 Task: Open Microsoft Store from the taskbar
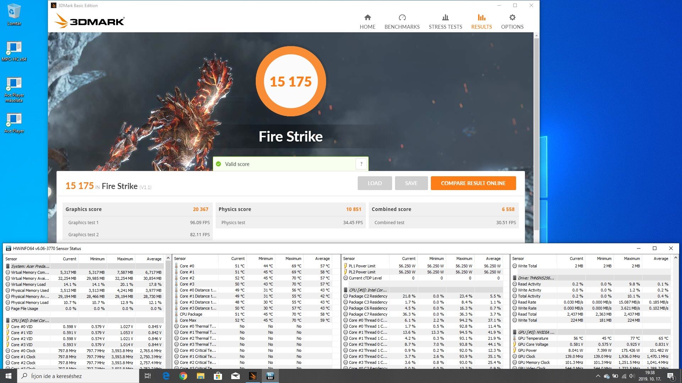pyautogui.click(x=218, y=376)
